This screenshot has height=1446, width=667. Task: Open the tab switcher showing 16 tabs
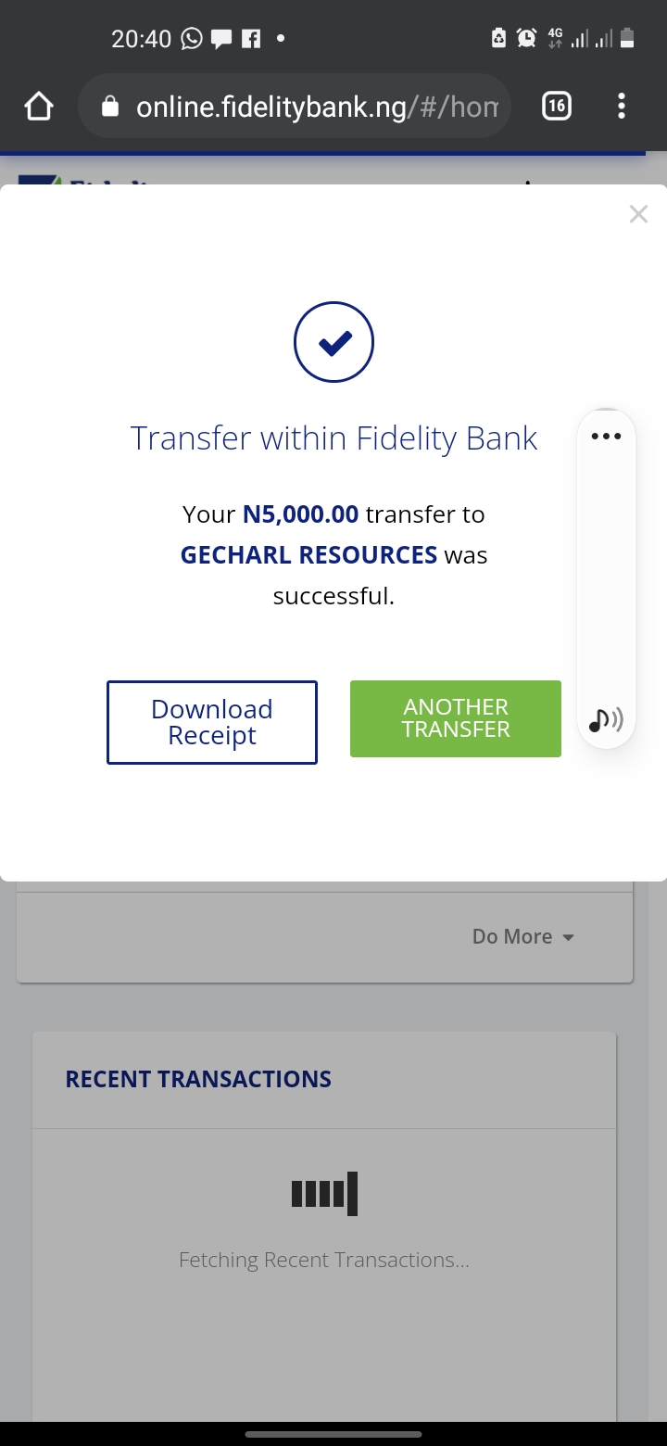pos(556,107)
